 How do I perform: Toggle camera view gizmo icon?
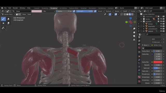(x=134, y=36)
